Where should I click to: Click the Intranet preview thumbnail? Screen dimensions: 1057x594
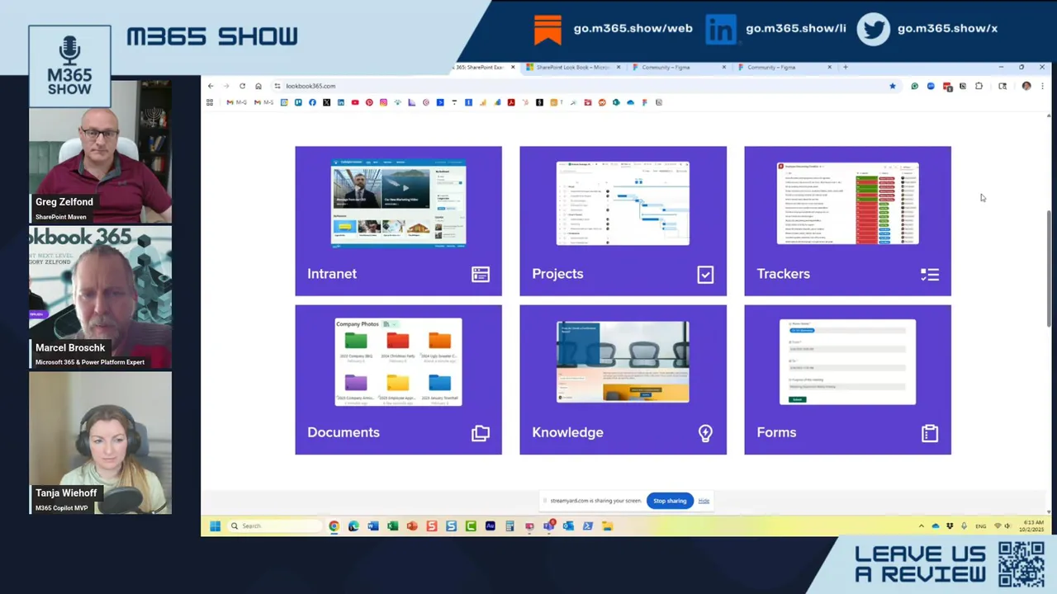[398, 203]
